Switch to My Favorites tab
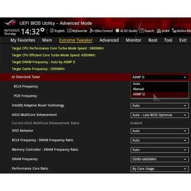This screenshot has height=191, width=191. [x=23, y=40]
